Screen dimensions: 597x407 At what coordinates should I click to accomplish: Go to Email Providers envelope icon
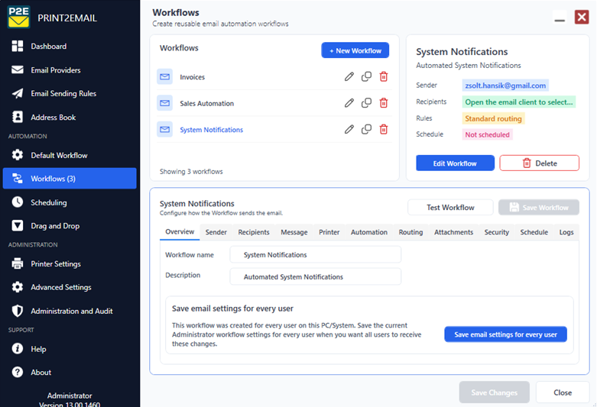[17, 70]
